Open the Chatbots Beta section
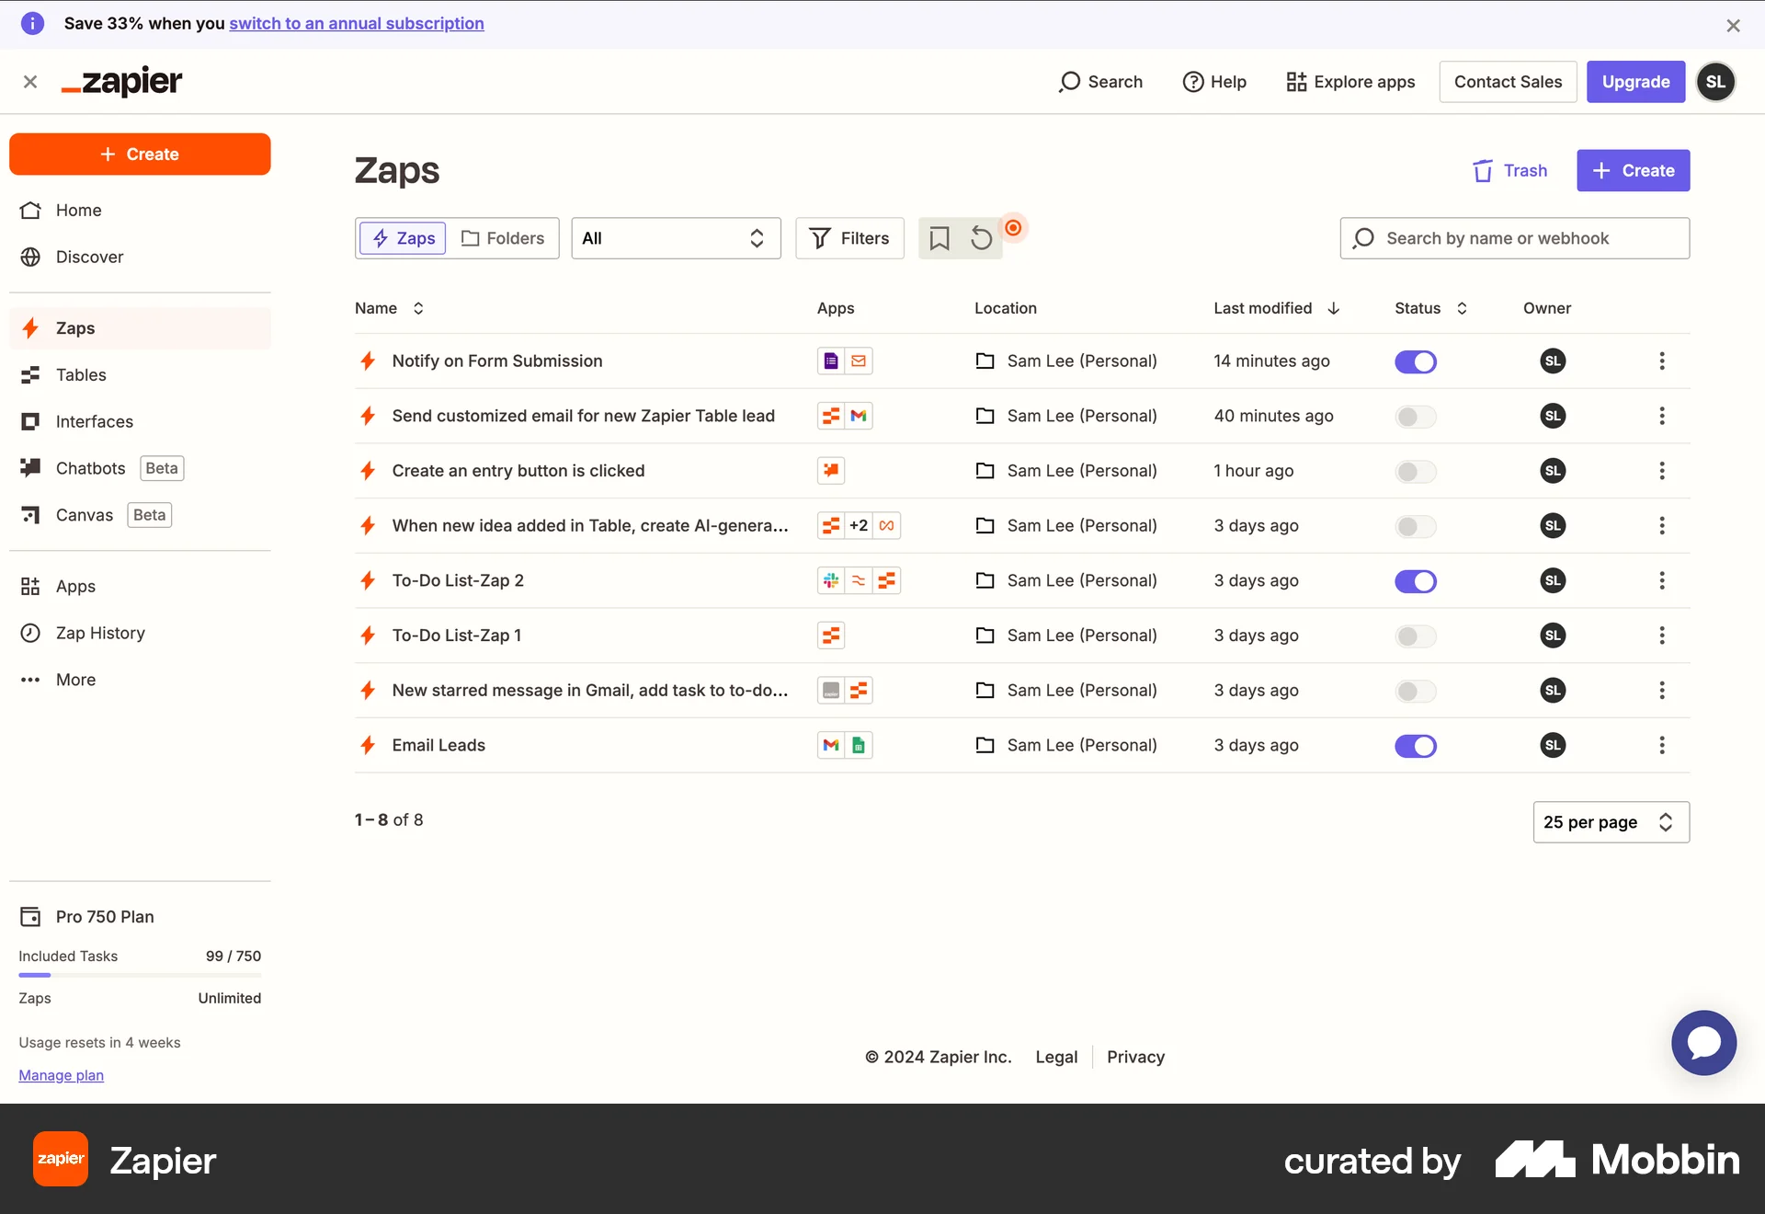Viewport: 1765px width, 1214px height. 90,468
